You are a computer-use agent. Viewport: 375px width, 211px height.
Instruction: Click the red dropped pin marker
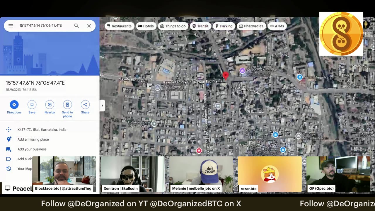[225, 76]
